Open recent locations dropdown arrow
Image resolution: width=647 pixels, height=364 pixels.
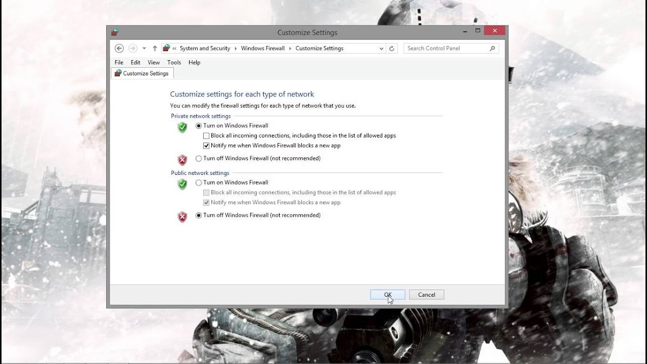coord(144,49)
